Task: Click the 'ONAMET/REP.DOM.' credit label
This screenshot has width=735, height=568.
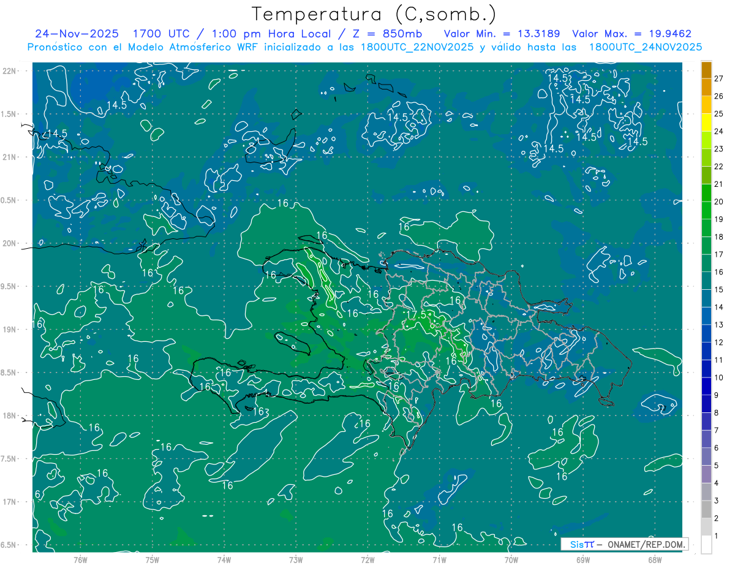Action: point(646,544)
